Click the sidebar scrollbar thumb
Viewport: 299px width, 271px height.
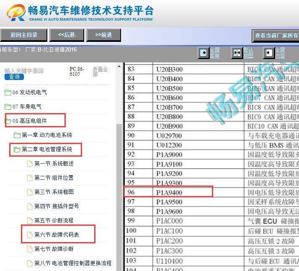[x=119, y=196]
